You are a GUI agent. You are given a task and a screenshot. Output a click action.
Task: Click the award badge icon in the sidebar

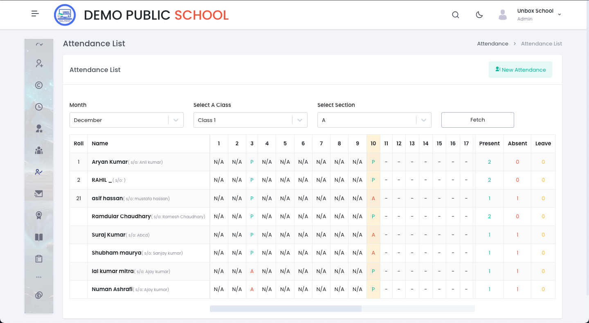point(38,215)
